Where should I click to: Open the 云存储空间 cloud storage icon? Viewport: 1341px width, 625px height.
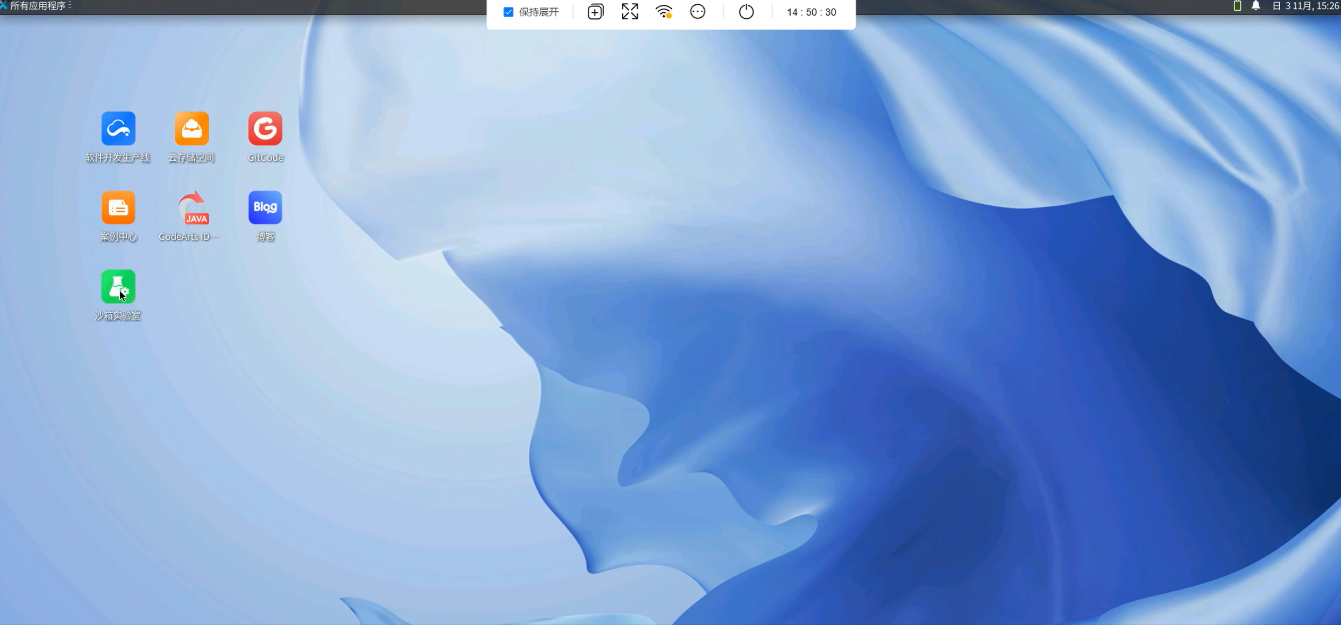(x=191, y=128)
